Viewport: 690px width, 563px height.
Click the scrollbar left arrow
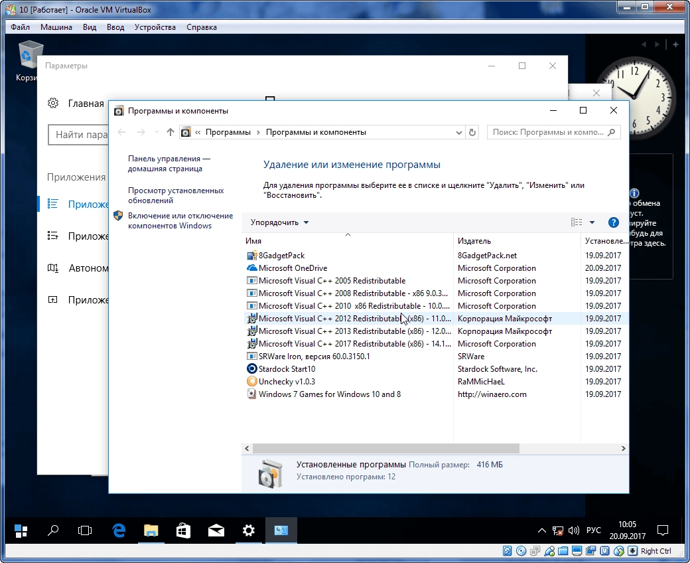[x=247, y=448]
